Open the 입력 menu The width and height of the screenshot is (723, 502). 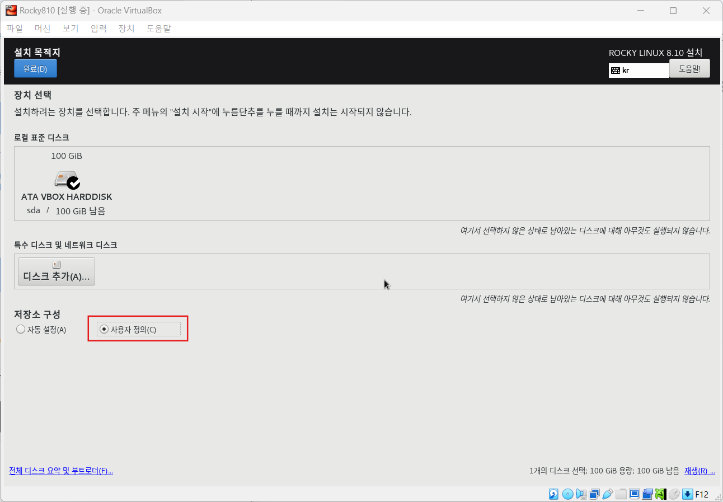(98, 28)
